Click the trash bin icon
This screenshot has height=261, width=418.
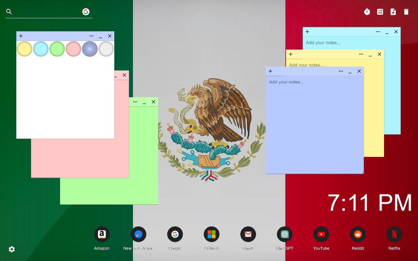pyautogui.click(x=406, y=12)
